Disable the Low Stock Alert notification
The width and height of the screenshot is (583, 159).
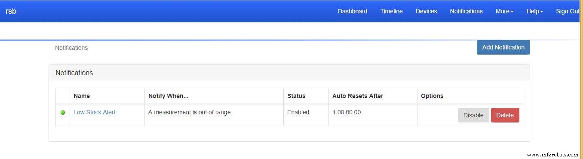click(x=473, y=115)
